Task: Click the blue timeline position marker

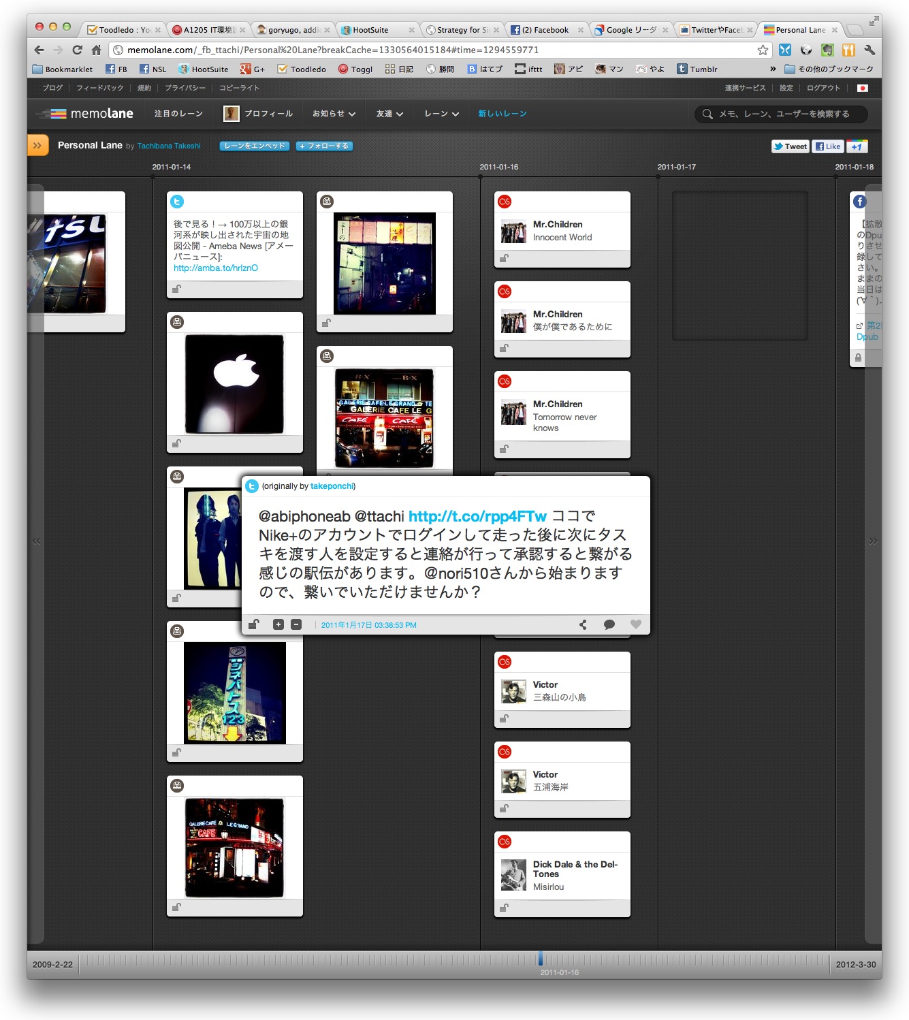Action: point(541,958)
